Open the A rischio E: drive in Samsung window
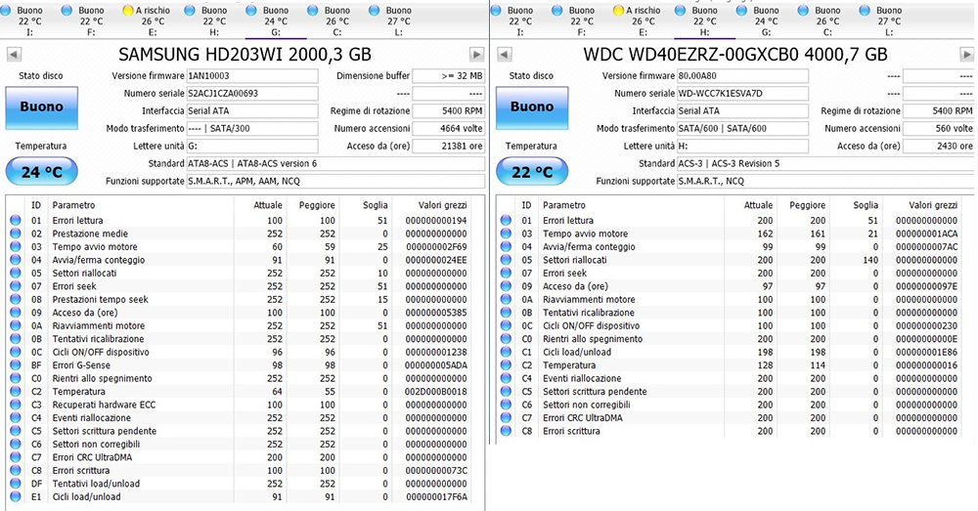The width and height of the screenshot is (978, 511). [x=147, y=20]
